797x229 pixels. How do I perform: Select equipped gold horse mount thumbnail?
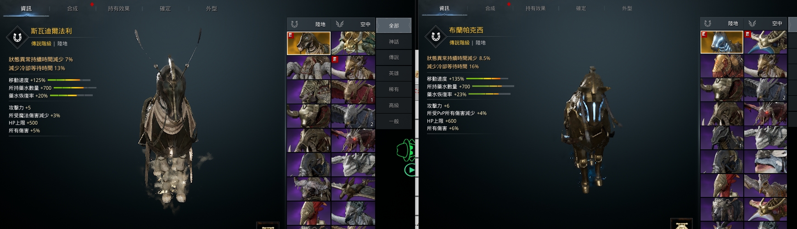point(309,43)
